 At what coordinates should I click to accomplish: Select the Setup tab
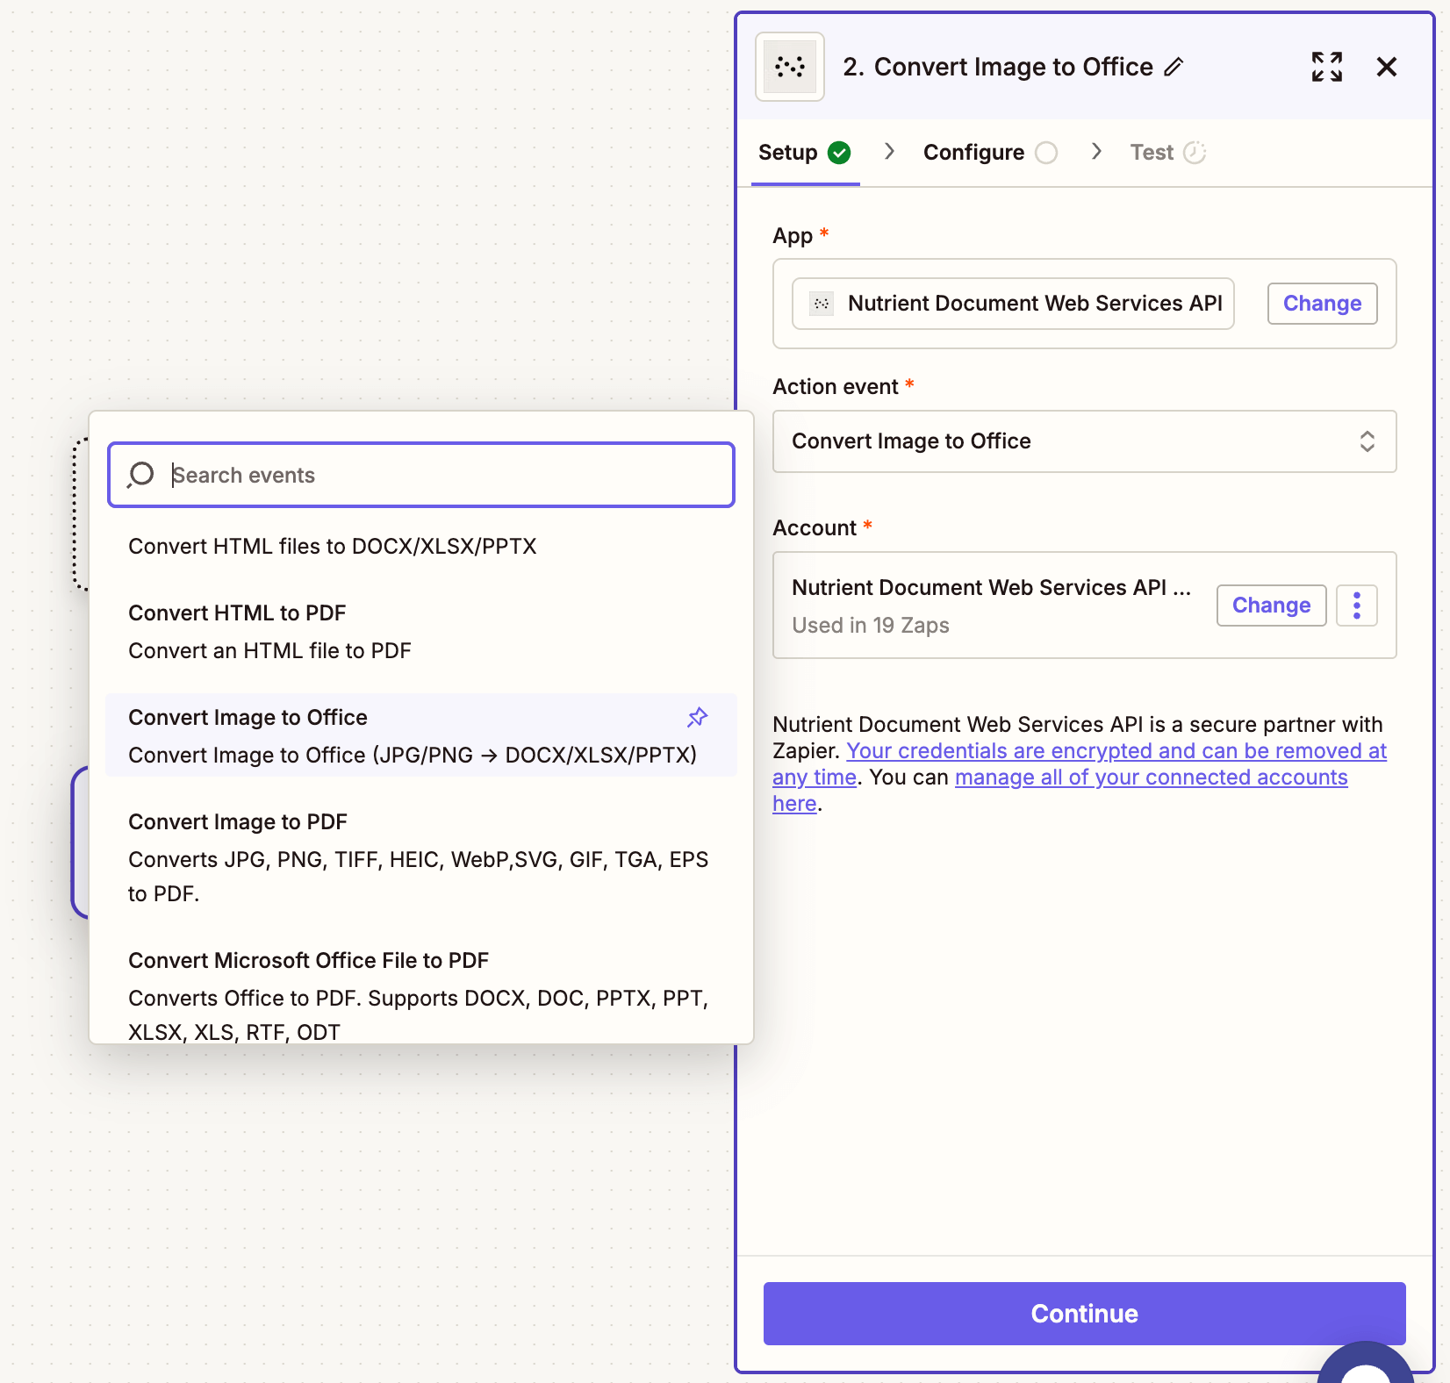(789, 152)
